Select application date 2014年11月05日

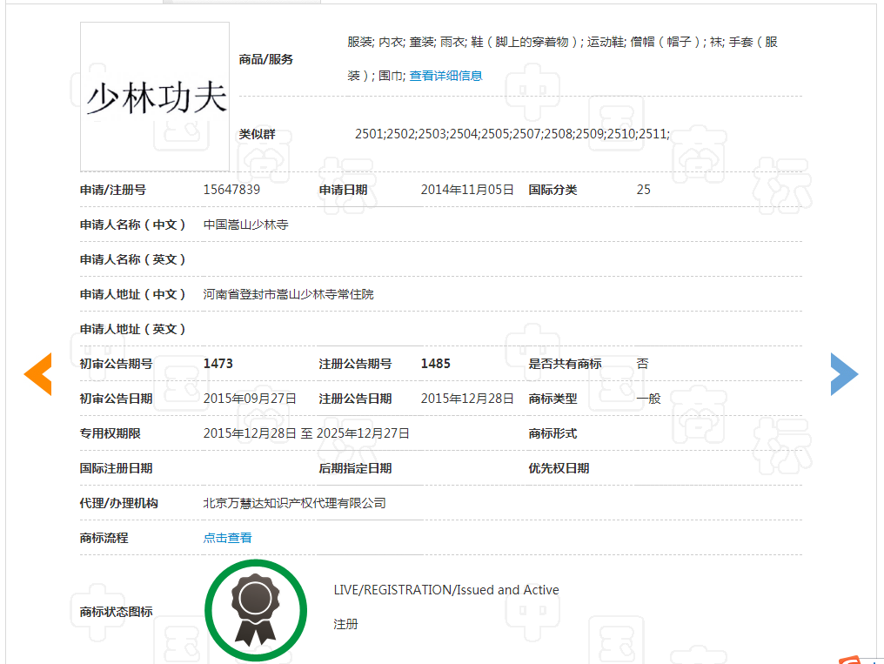point(467,190)
